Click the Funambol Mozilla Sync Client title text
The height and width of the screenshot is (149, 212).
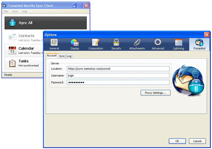(30, 6)
